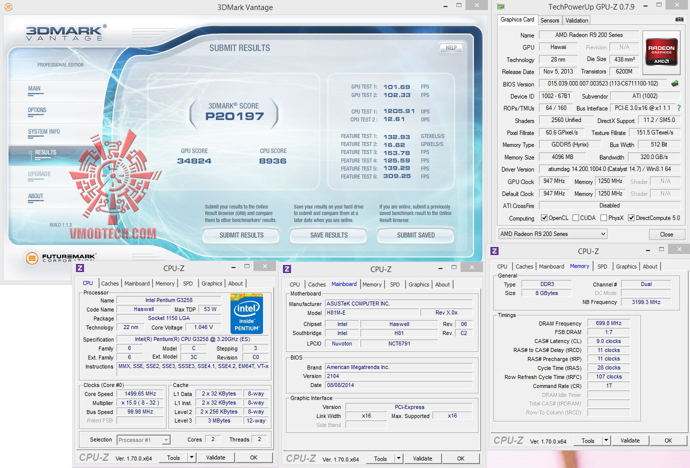Click the processor name Intel Pentium G3258
The image size is (690, 468).
169,300
